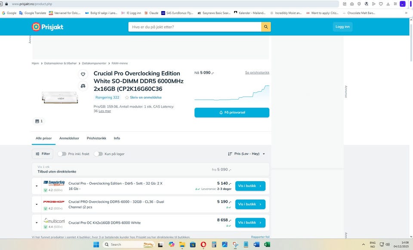413x250 pixels.
Task: Open the image gallery counter icon
Action: 39,121
